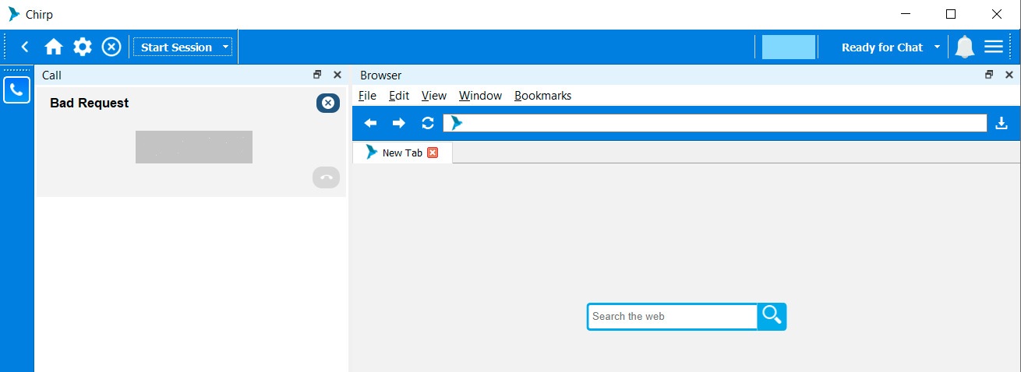Open the settings gear icon
1021x372 pixels.
click(83, 47)
